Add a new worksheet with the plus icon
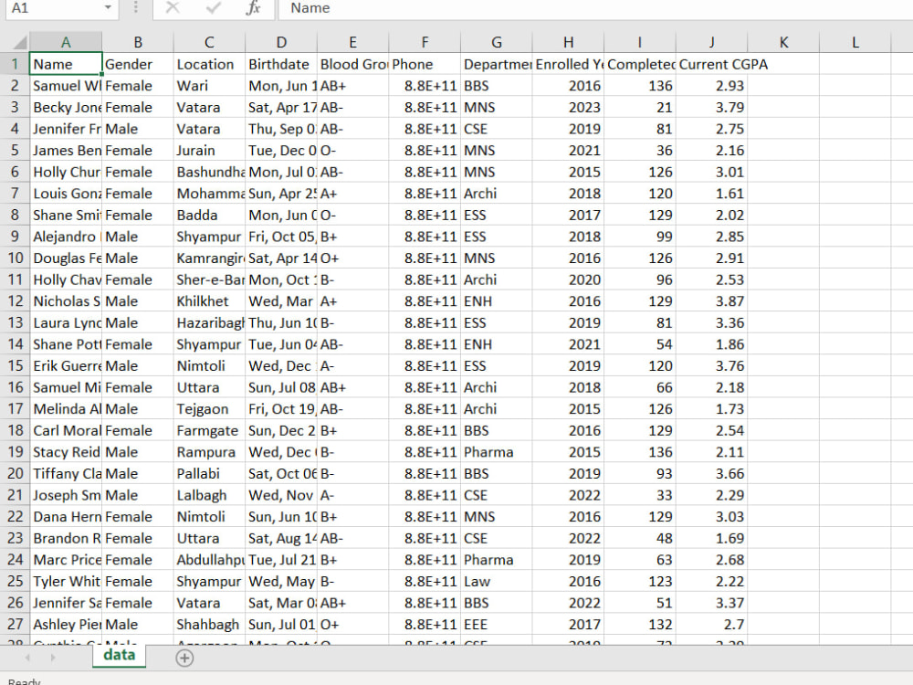Image resolution: width=913 pixels, height=685 pixels. [184, 657]
